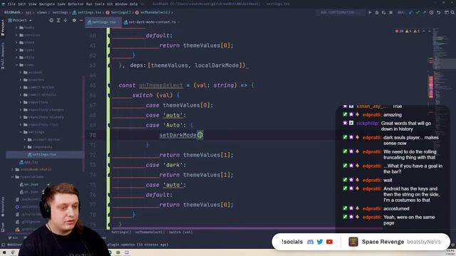456x256 pixels.
Task: Click the Pull Requests side tool button
Action: [x=3, y=56]
